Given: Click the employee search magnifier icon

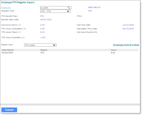Looking at the screenshot, I should (69, 8).
